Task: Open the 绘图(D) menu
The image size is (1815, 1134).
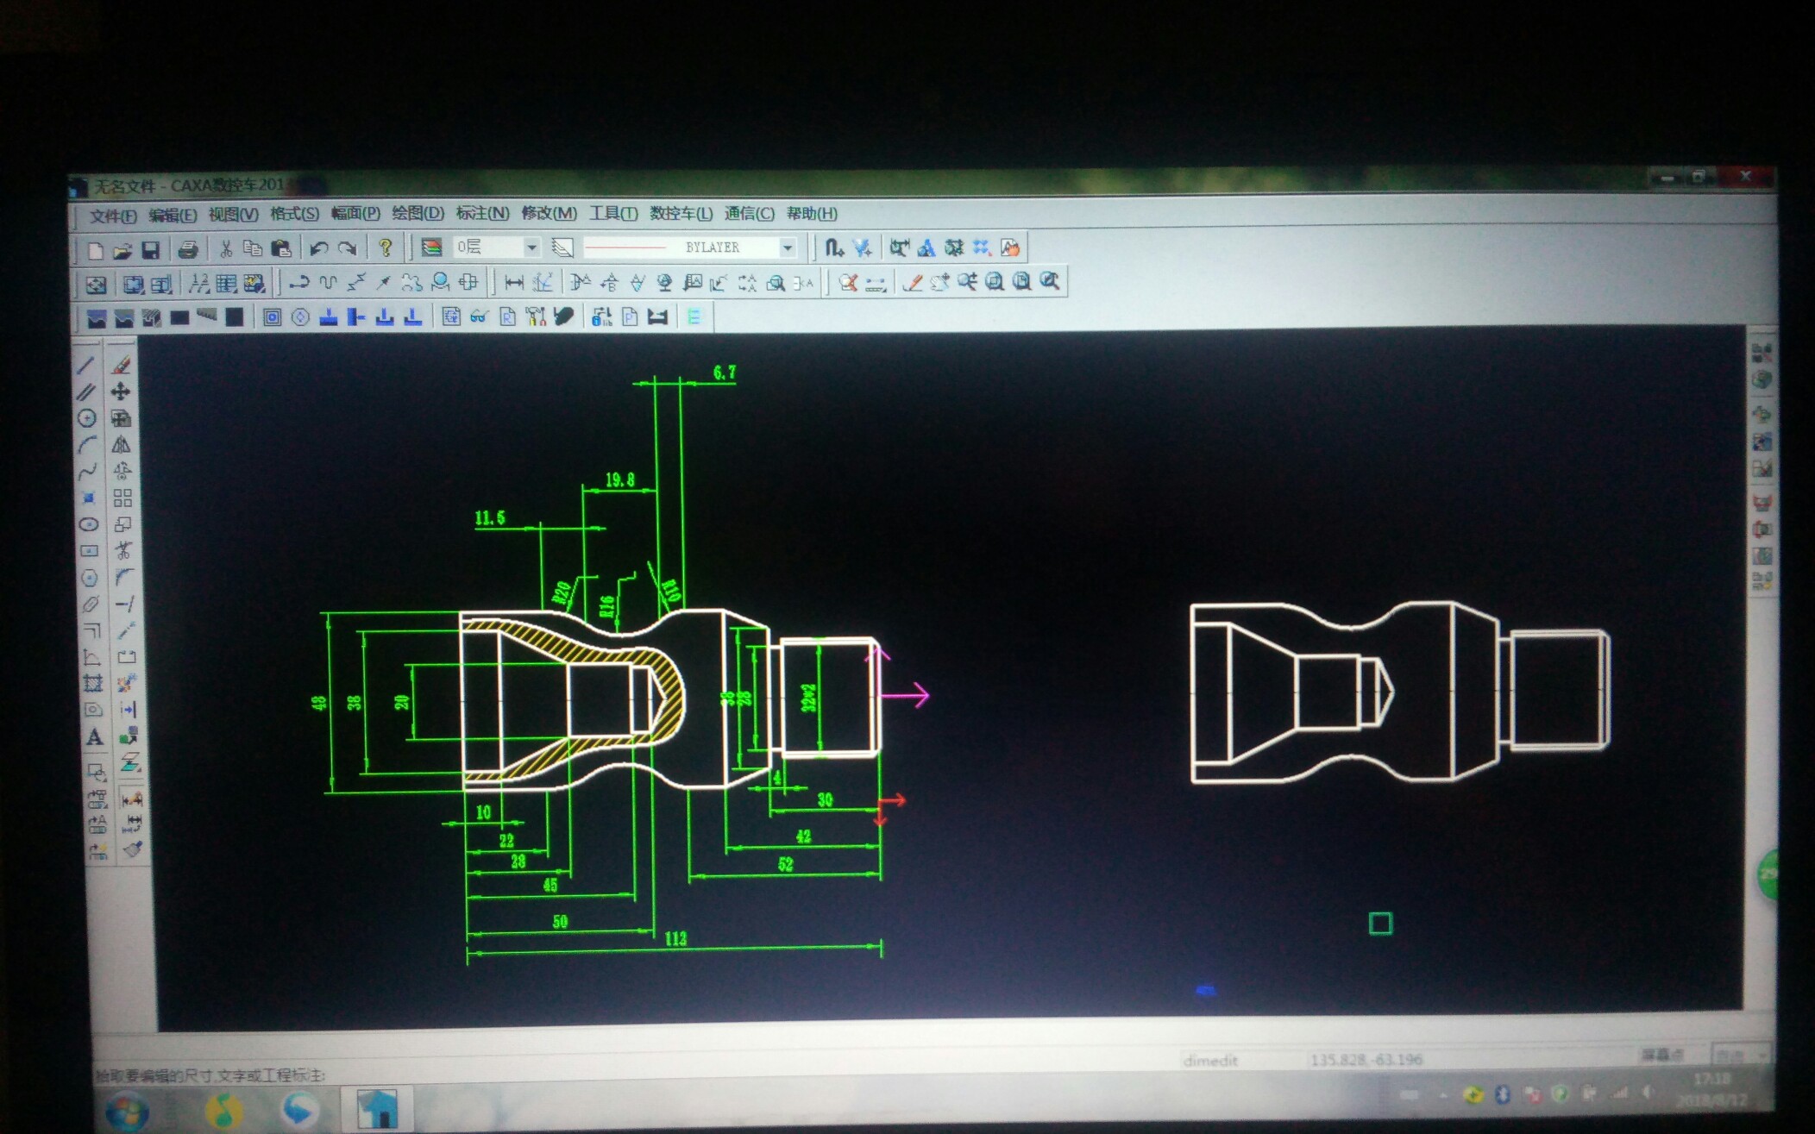Action: click(x=418, y=213)
